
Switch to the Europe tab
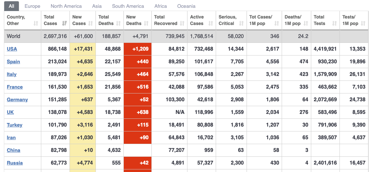[x=32, y=6]
